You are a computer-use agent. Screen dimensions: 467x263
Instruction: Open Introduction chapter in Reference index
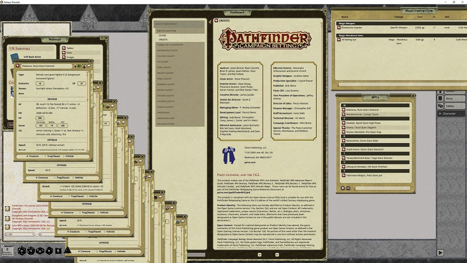point(167,50)
